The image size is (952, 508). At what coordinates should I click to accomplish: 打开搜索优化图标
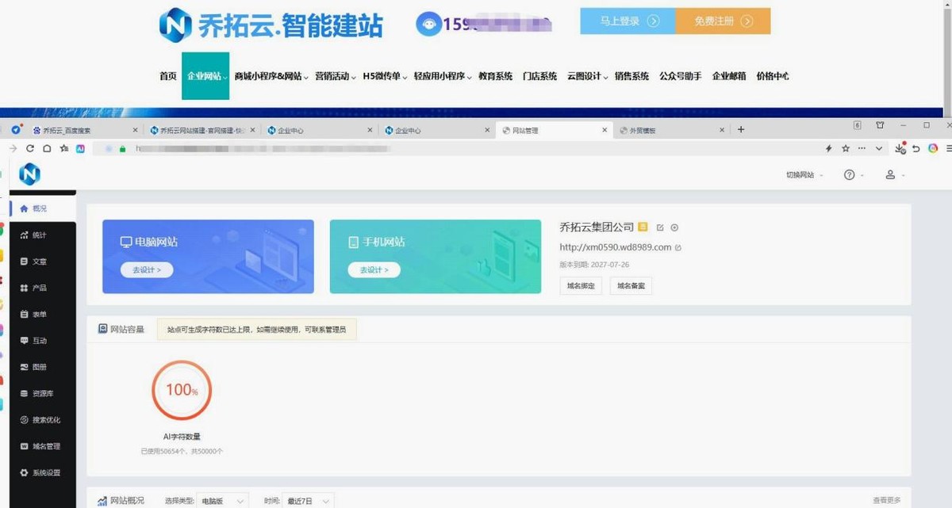24,419
